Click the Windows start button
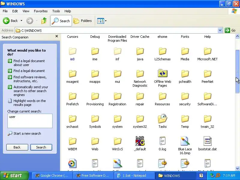This screenshot has width=240, height=180. (14, 175)
